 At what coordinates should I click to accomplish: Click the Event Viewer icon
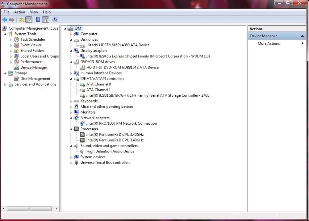16,45
